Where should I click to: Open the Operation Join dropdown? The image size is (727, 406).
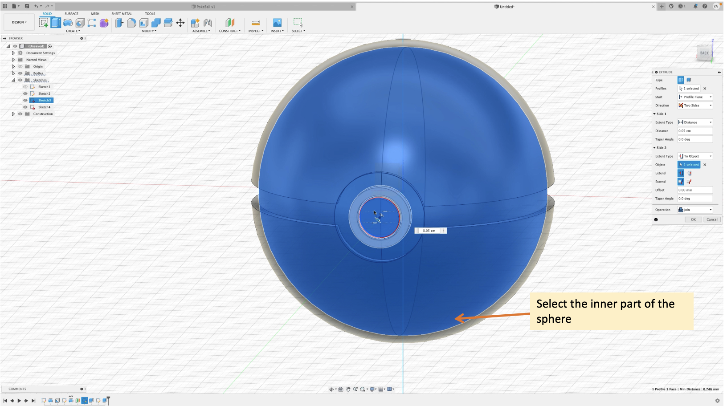(x=695, y=210)
